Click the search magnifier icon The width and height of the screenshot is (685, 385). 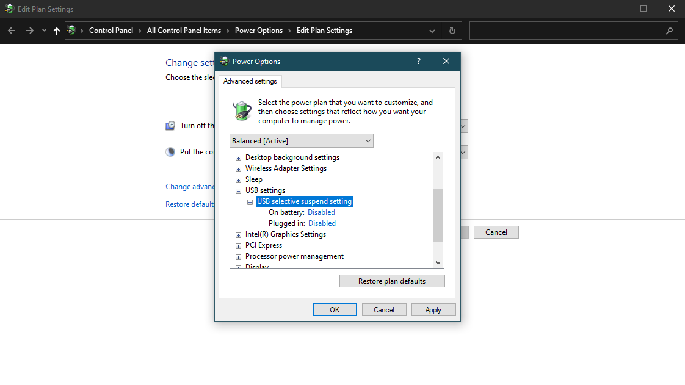click(x=669, y=31)
